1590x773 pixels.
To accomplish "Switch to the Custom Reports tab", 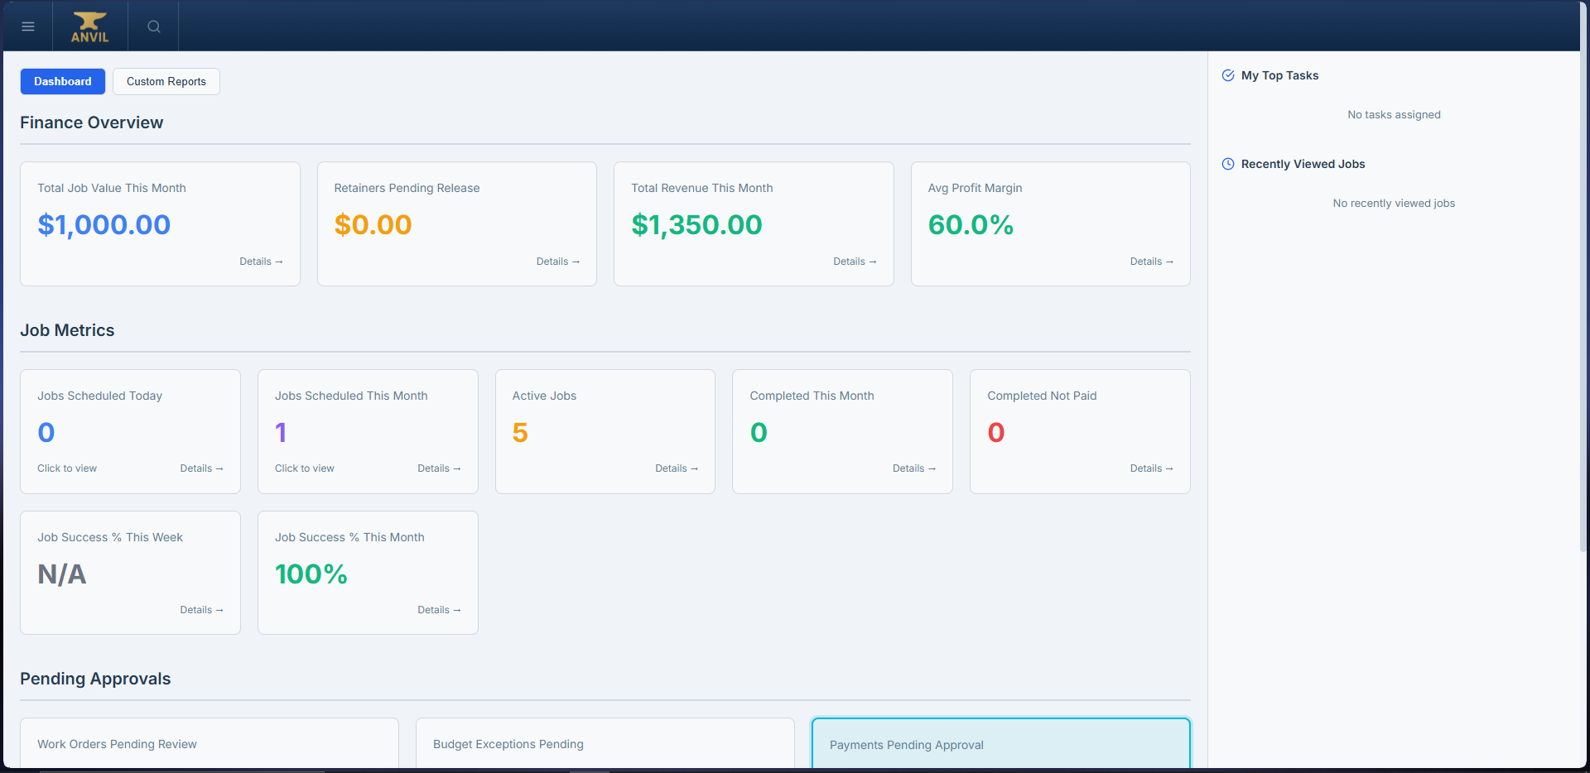I will click(x=166, y=81).
